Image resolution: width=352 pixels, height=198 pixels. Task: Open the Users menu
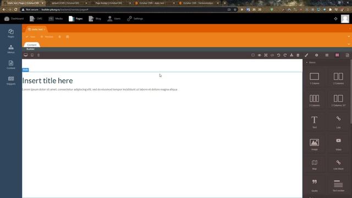[x=114, y=19]
